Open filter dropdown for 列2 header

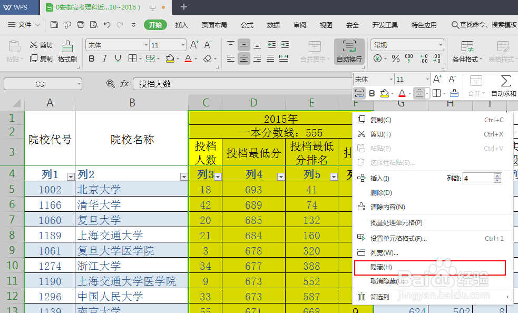coord(184,177)
